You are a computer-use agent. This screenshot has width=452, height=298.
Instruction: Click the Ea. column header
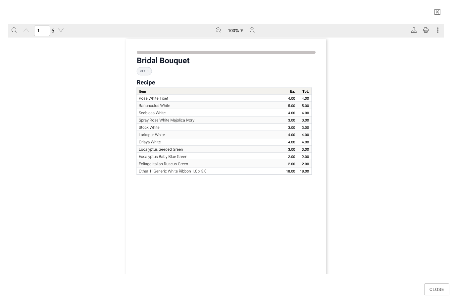click(292, 91)
